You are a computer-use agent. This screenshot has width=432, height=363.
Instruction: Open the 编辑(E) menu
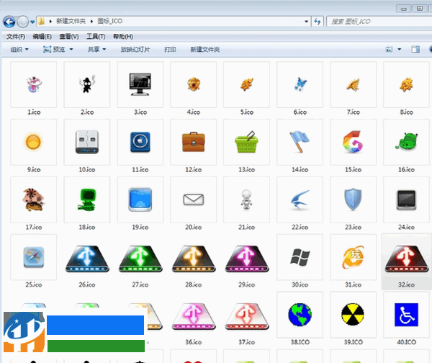click(x=42, y=37)
